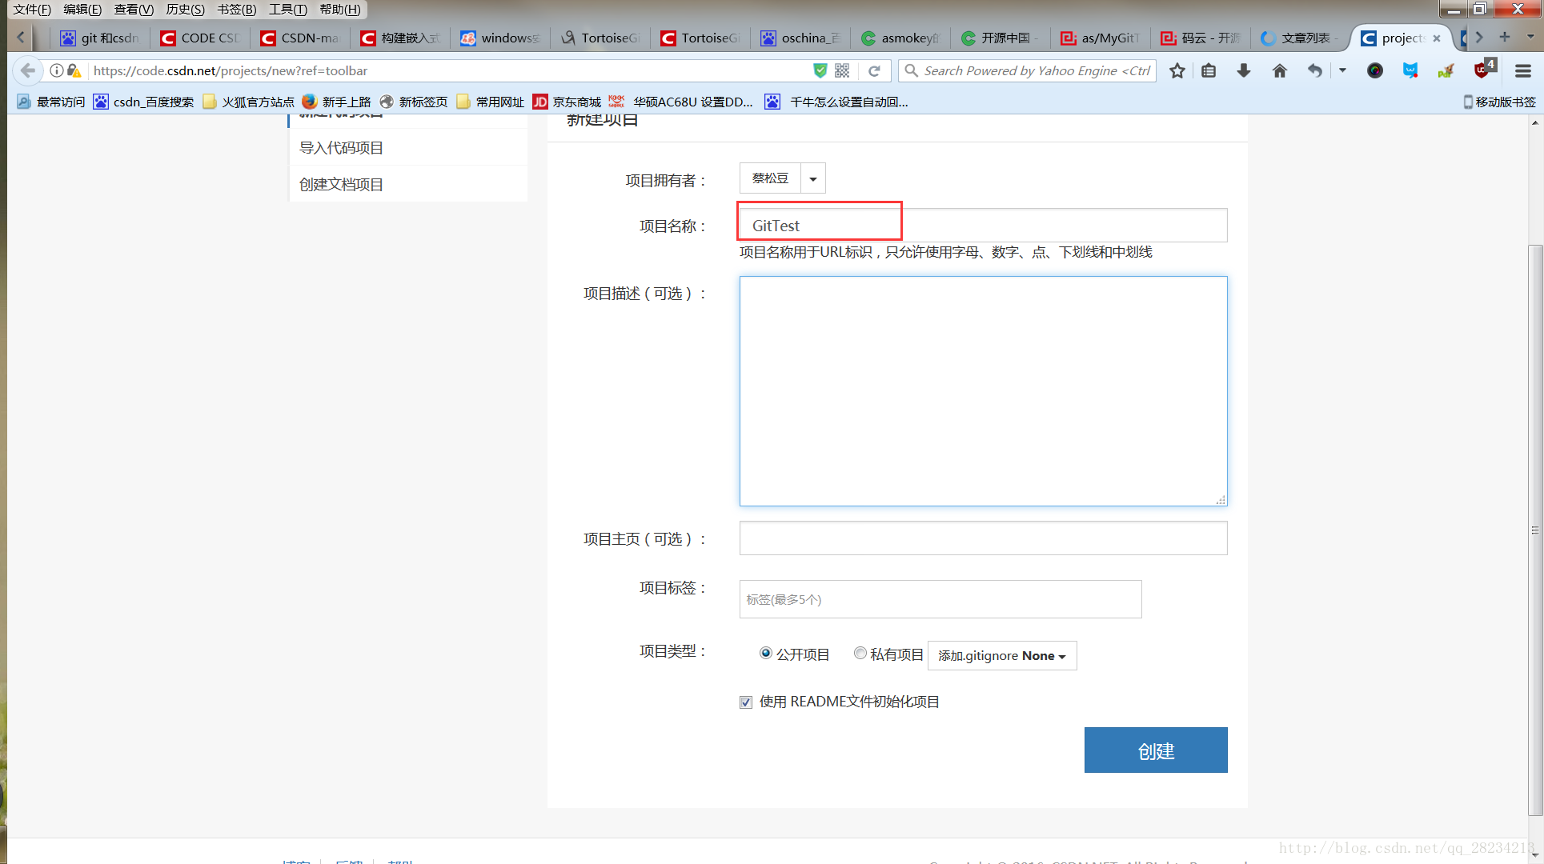The image size is (1544, 864).
Task: List all tabs dropdown arrow
Action: click(x=1530, y=37)
